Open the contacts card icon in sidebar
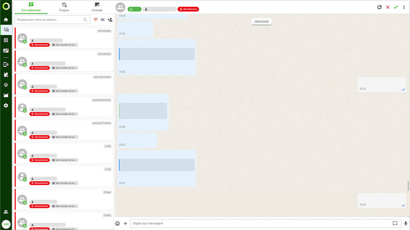 (6, 50)
